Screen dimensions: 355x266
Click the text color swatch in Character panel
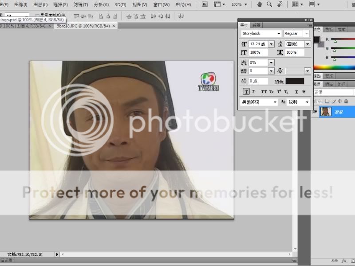coord(295,81)
